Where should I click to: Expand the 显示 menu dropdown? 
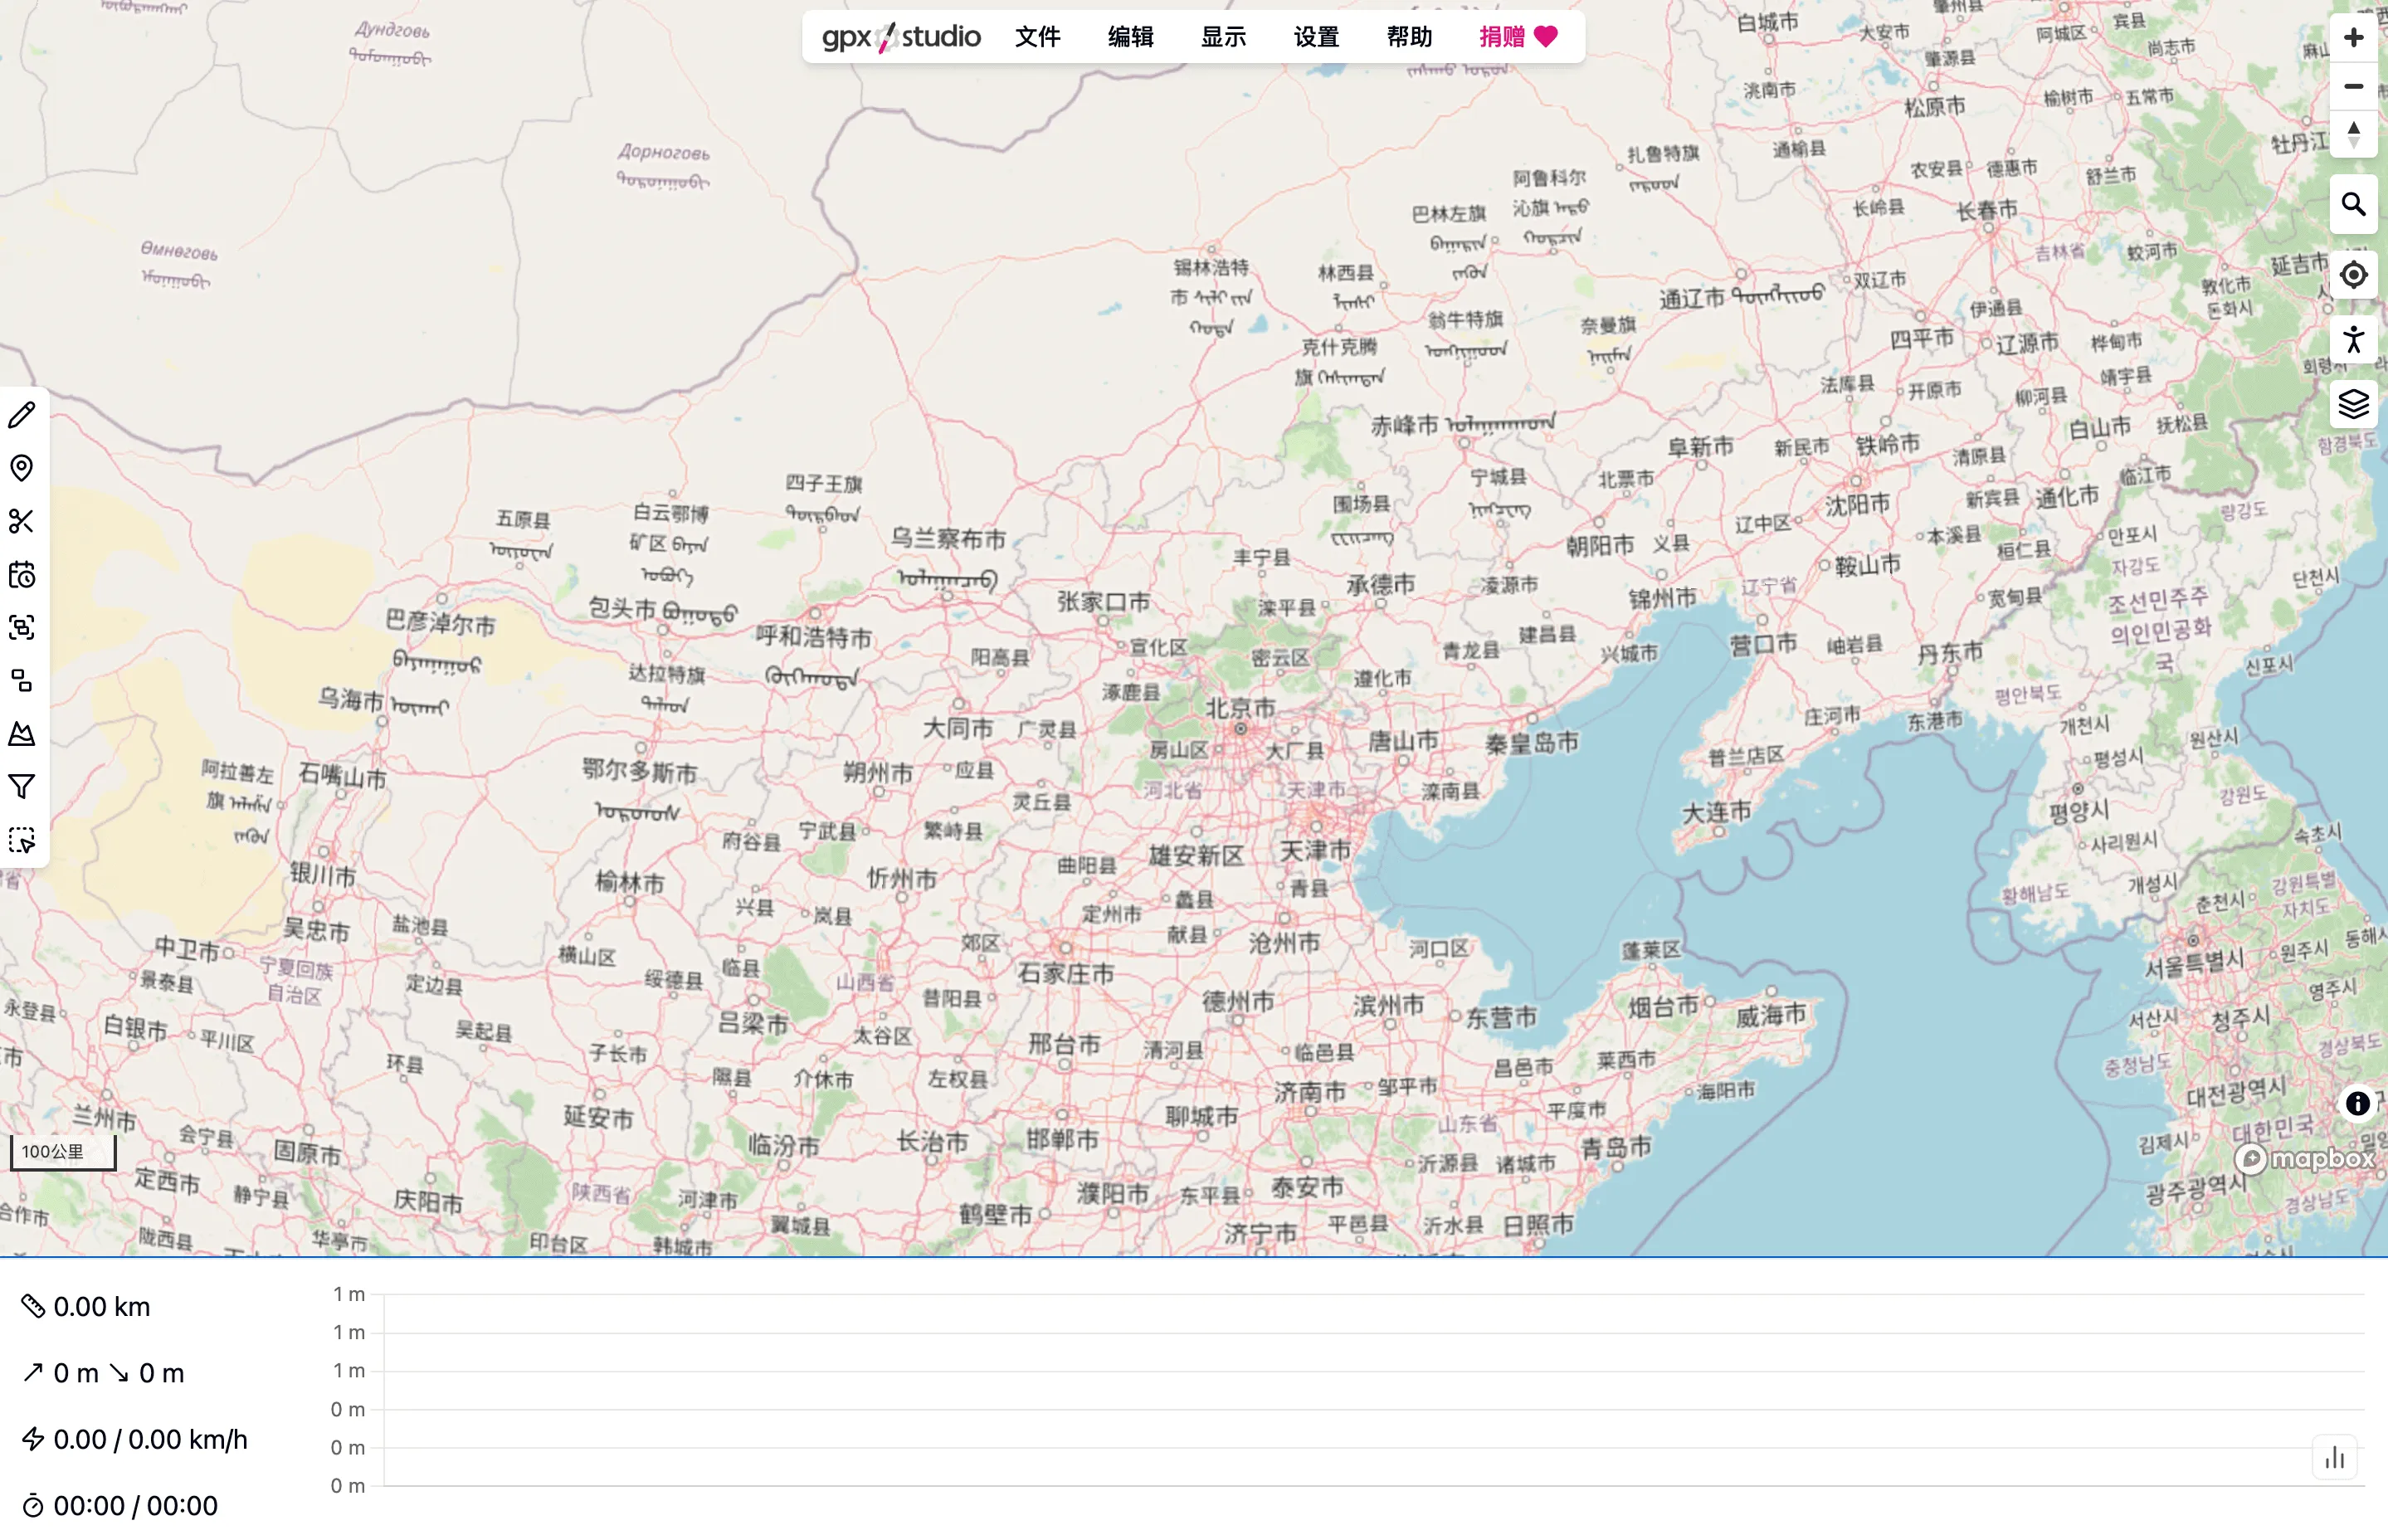[x=1223, y=37]
